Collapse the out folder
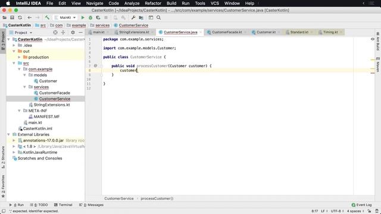This screenshot has height=214, width=381. tap(14, 51)
